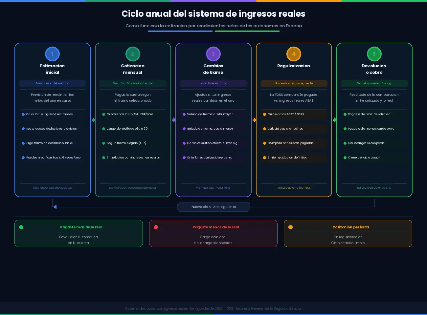Click 'Calcula cuota anual real' item
The width and height of the screenshot is (427, 315).
[x=294, y=129]
